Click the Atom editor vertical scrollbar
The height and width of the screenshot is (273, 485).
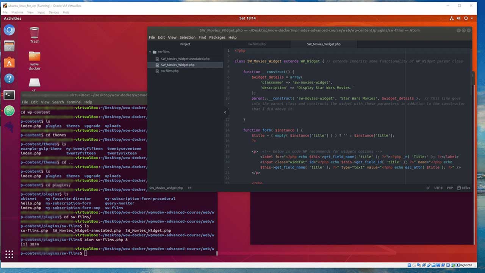[x=471, y=72]
